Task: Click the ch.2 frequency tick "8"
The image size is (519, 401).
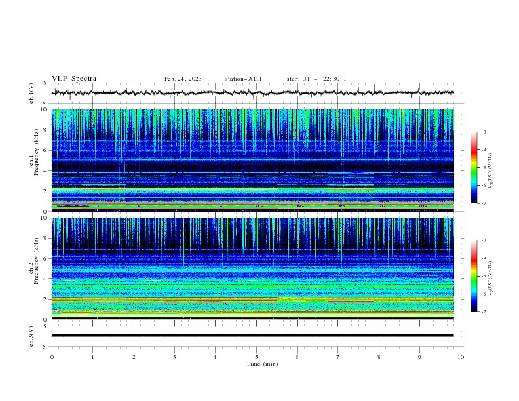Action: [47, 239]
